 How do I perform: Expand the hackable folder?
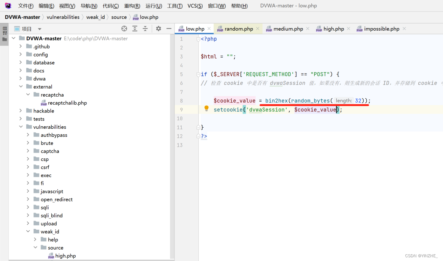(x=21, y=111)
